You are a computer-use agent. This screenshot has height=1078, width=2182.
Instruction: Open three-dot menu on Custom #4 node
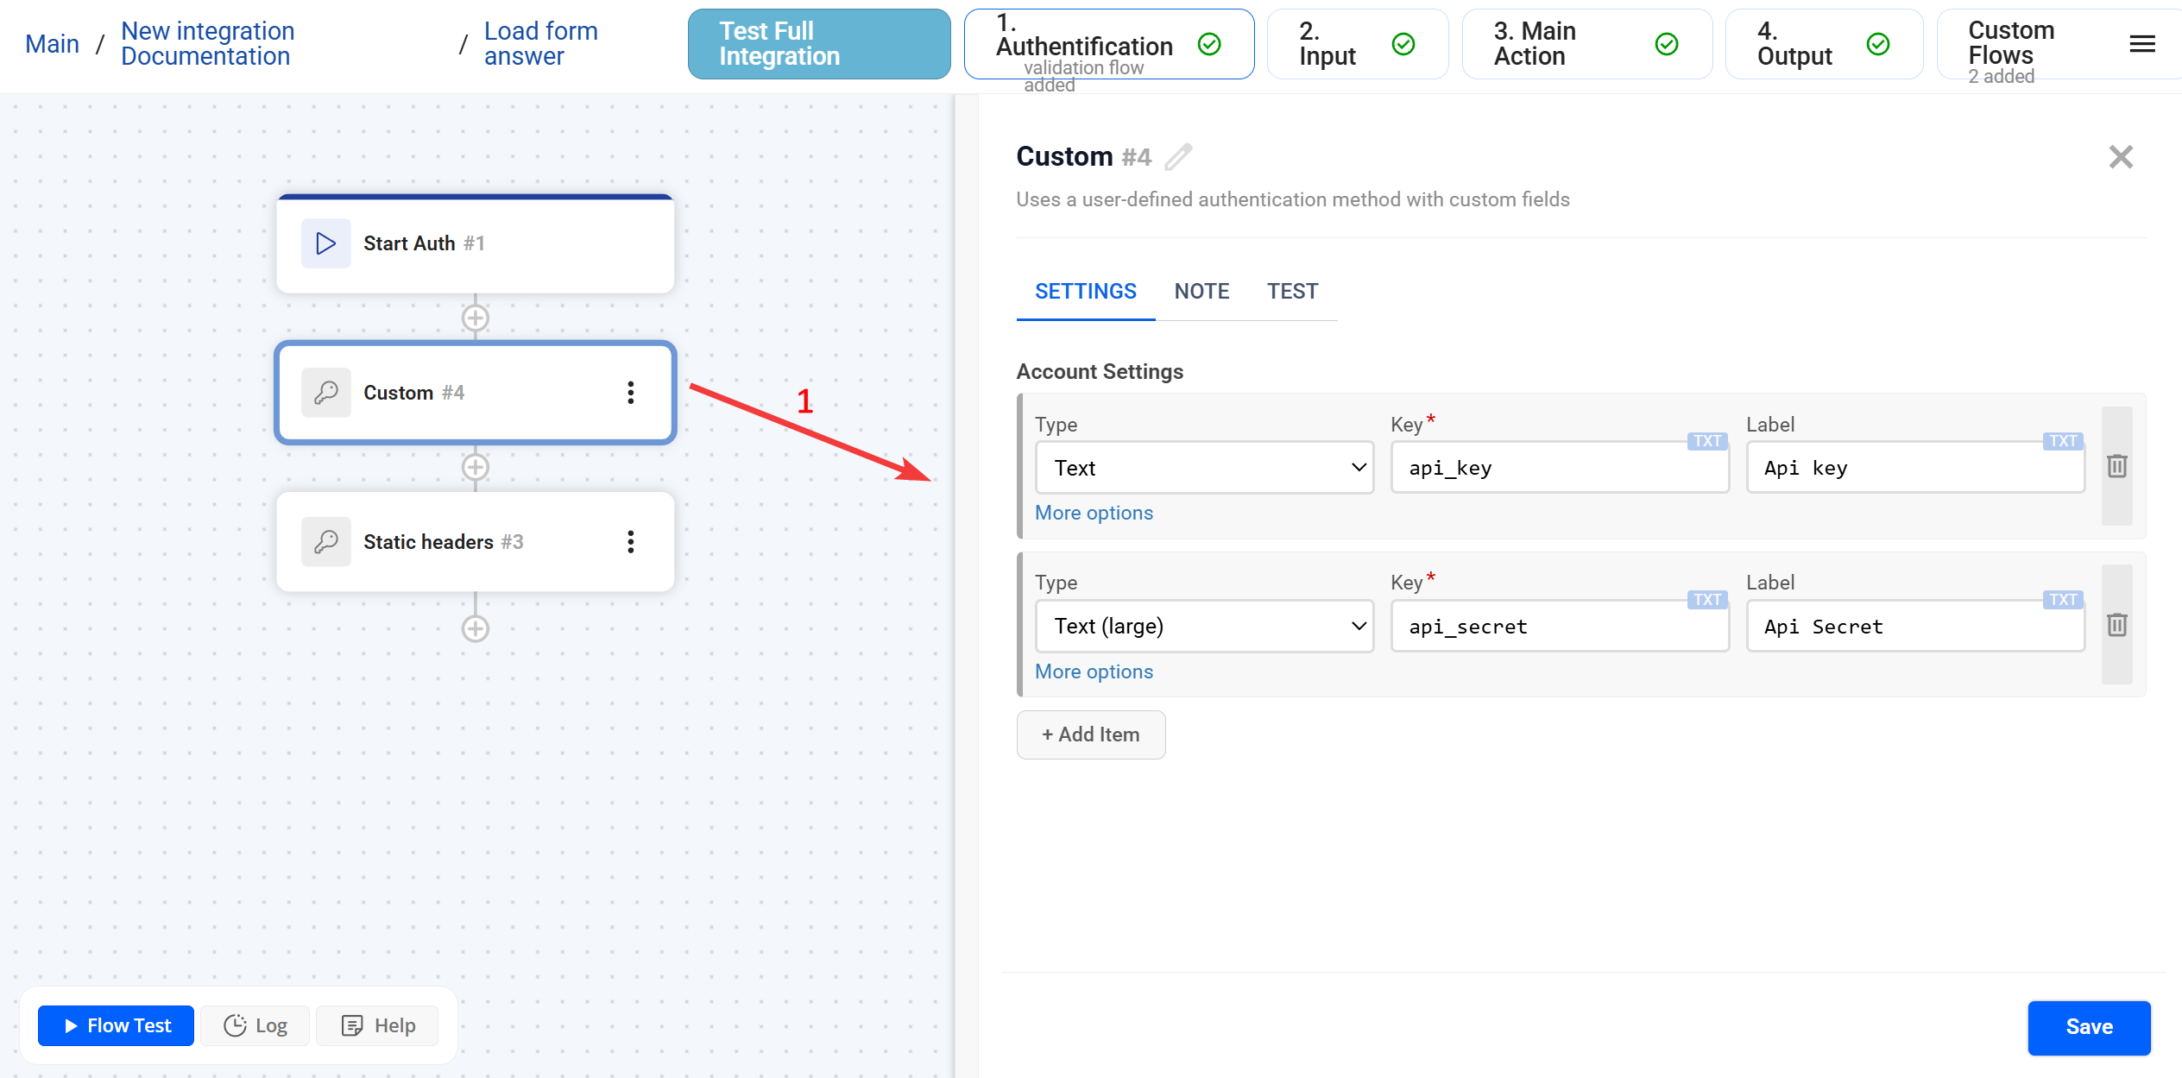pyautogui.click(x=631, y=393)
